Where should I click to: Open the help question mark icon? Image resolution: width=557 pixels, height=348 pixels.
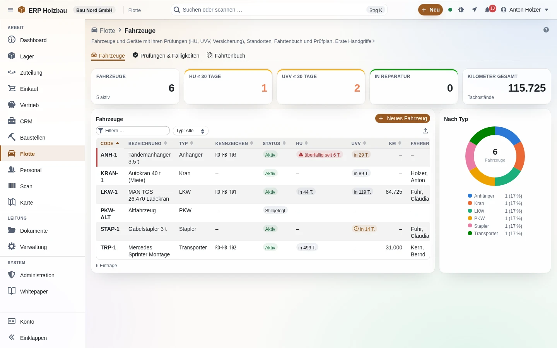pyautogui.click(x=546, y=30)
